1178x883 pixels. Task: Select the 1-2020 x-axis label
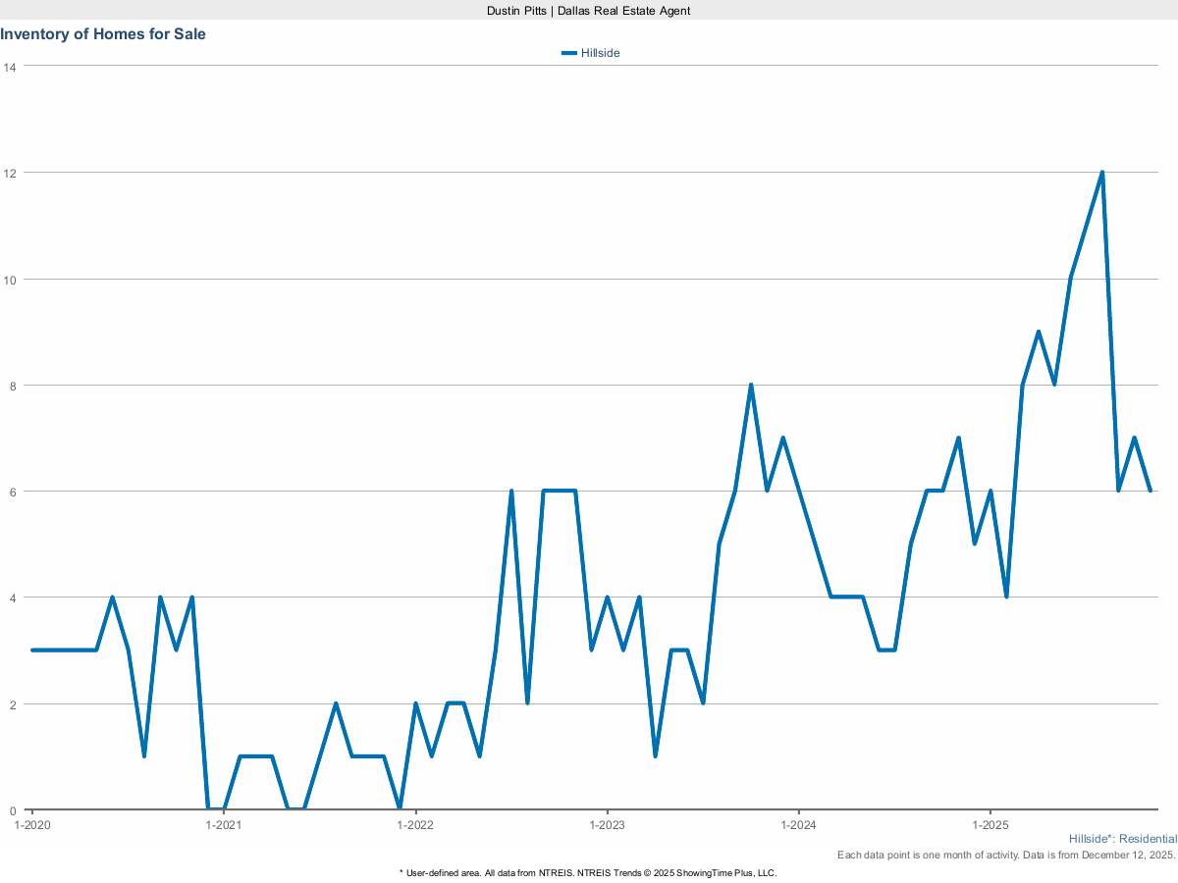(x=32, y=825)
